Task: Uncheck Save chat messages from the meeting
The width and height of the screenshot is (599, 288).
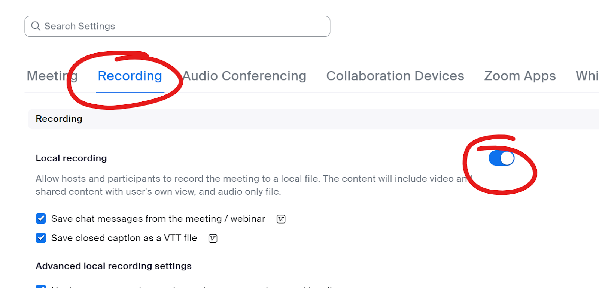Action: (x=41, y=218)
